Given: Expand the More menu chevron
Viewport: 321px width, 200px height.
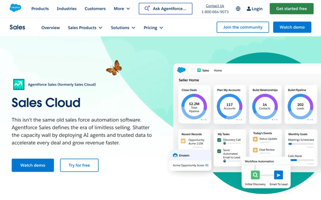Looking at the screenshot, I should pyautogui.click(x=128, y=9).
